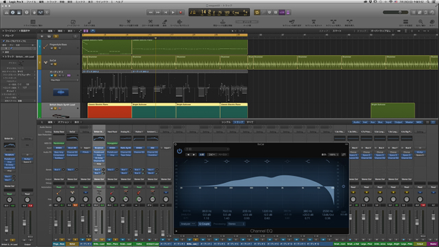Image resolution: width=439 pixels, height=247 pixels.
Task: Collapse the トラック inspector section
Action: (x=3, y=56)
